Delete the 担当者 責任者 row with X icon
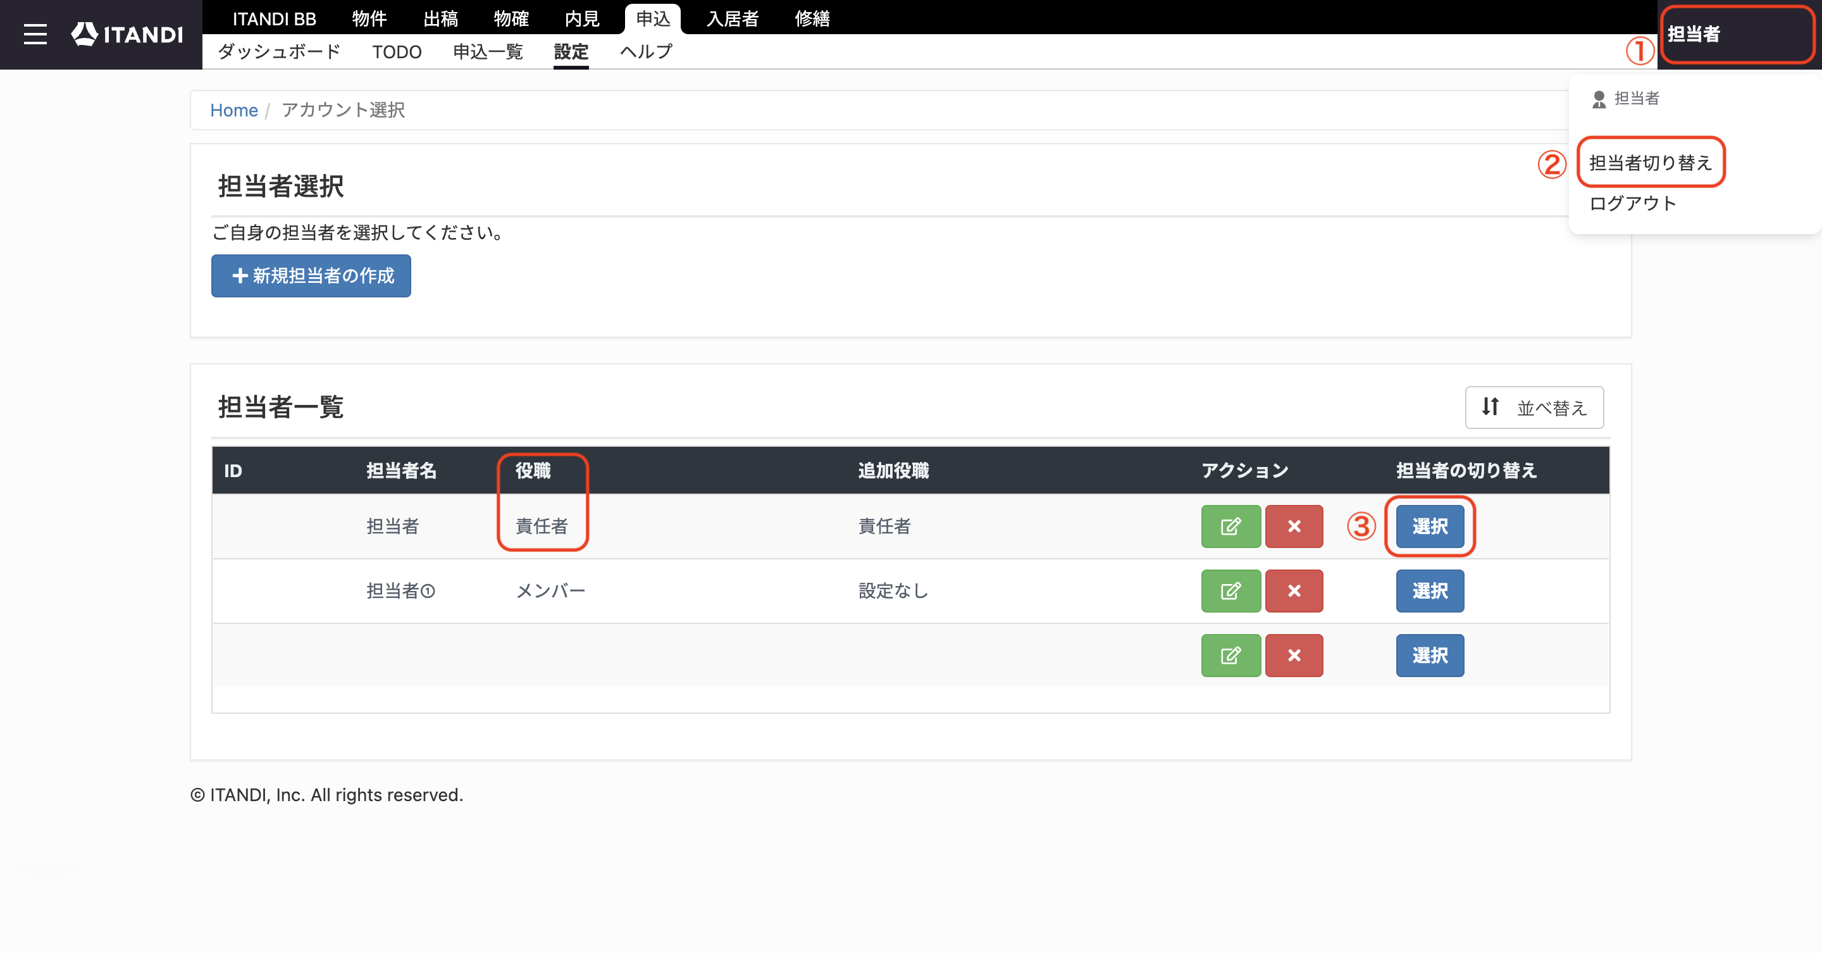 [x=1294, y=526]
